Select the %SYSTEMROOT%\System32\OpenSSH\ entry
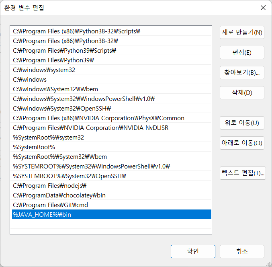Viewport: 272px width, 267px height. click(x=112, y=176)
